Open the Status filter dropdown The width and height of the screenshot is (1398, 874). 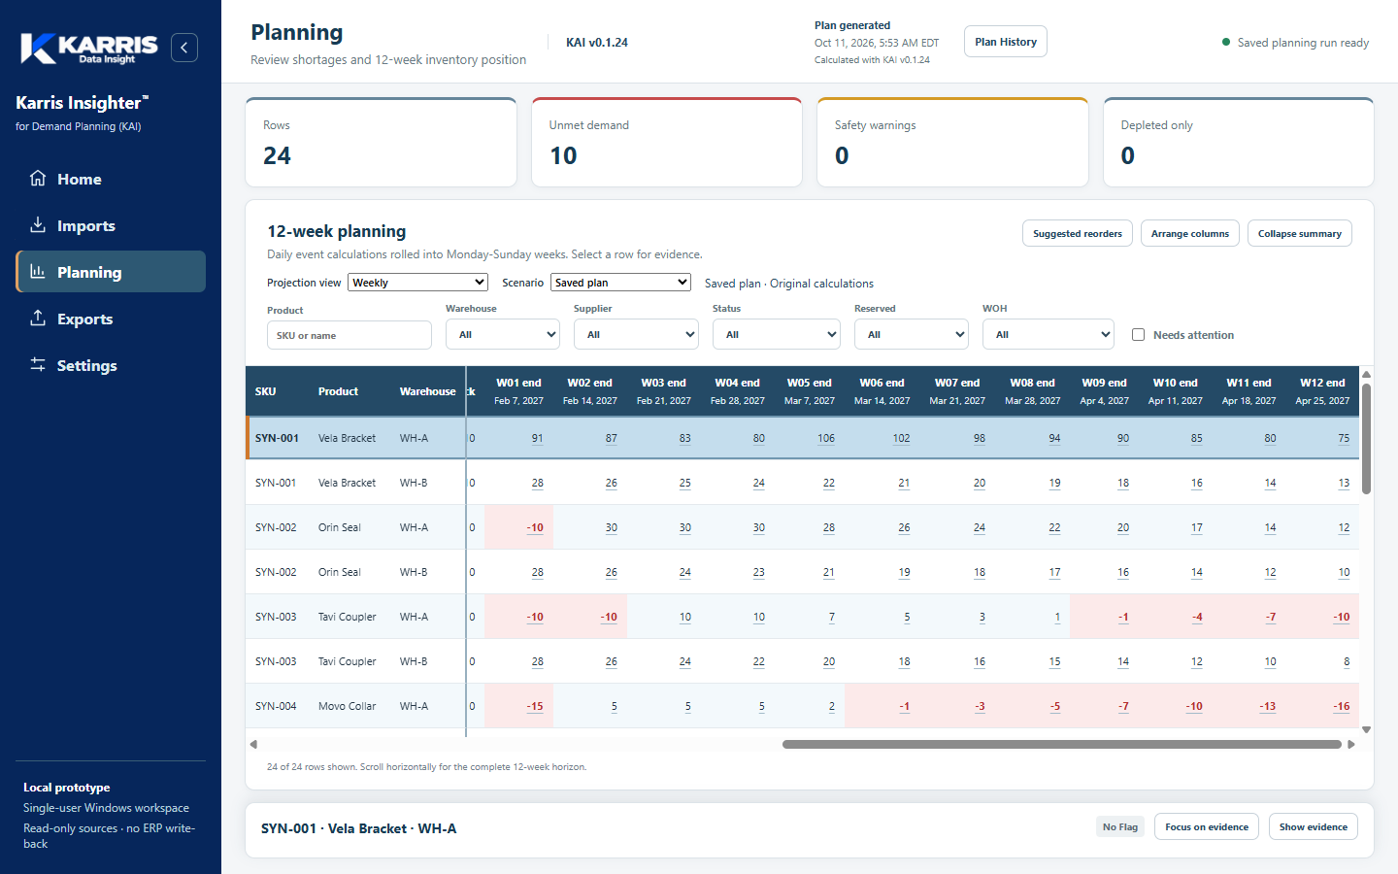point(776,334)
